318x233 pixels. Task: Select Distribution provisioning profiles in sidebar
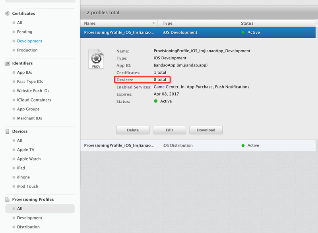[x=28, y=227]
